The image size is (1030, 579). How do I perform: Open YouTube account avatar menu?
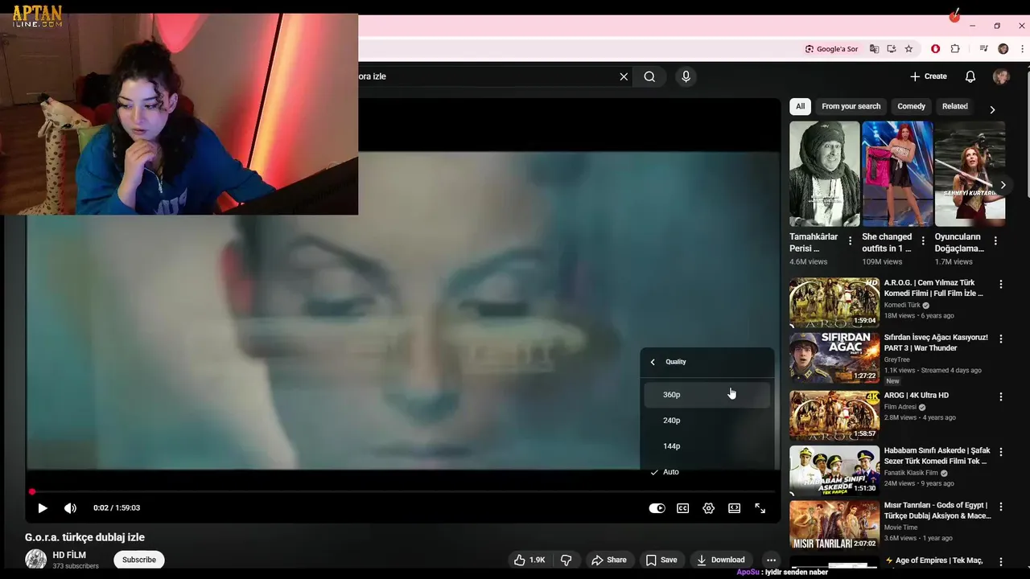[1001, 76]
